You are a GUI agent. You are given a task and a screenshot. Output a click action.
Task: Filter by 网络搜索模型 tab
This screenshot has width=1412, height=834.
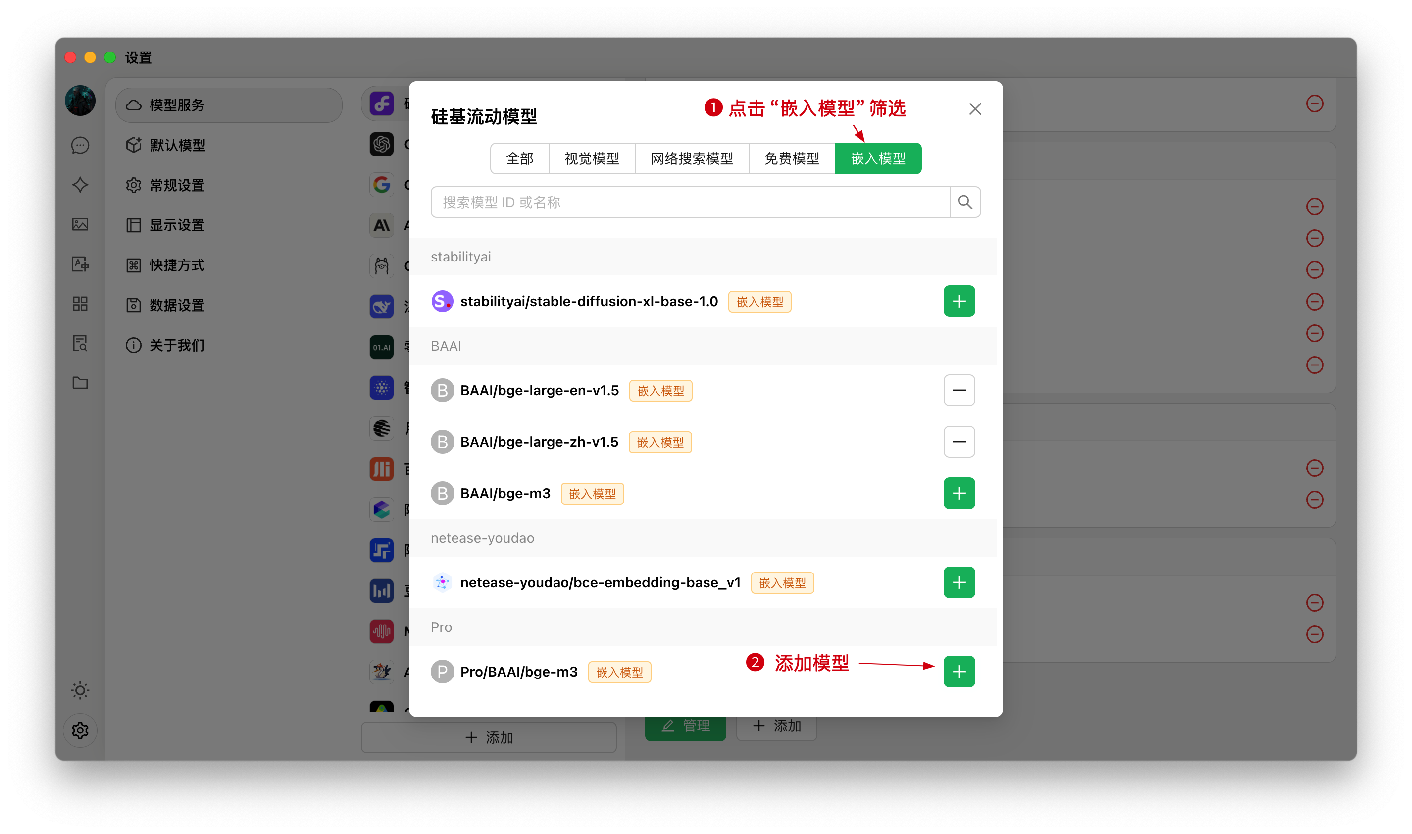coord(692,158)
